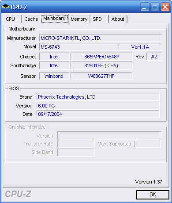172x203 pixels.
Task: Click the Southbridge label
Action: [23, 65]
